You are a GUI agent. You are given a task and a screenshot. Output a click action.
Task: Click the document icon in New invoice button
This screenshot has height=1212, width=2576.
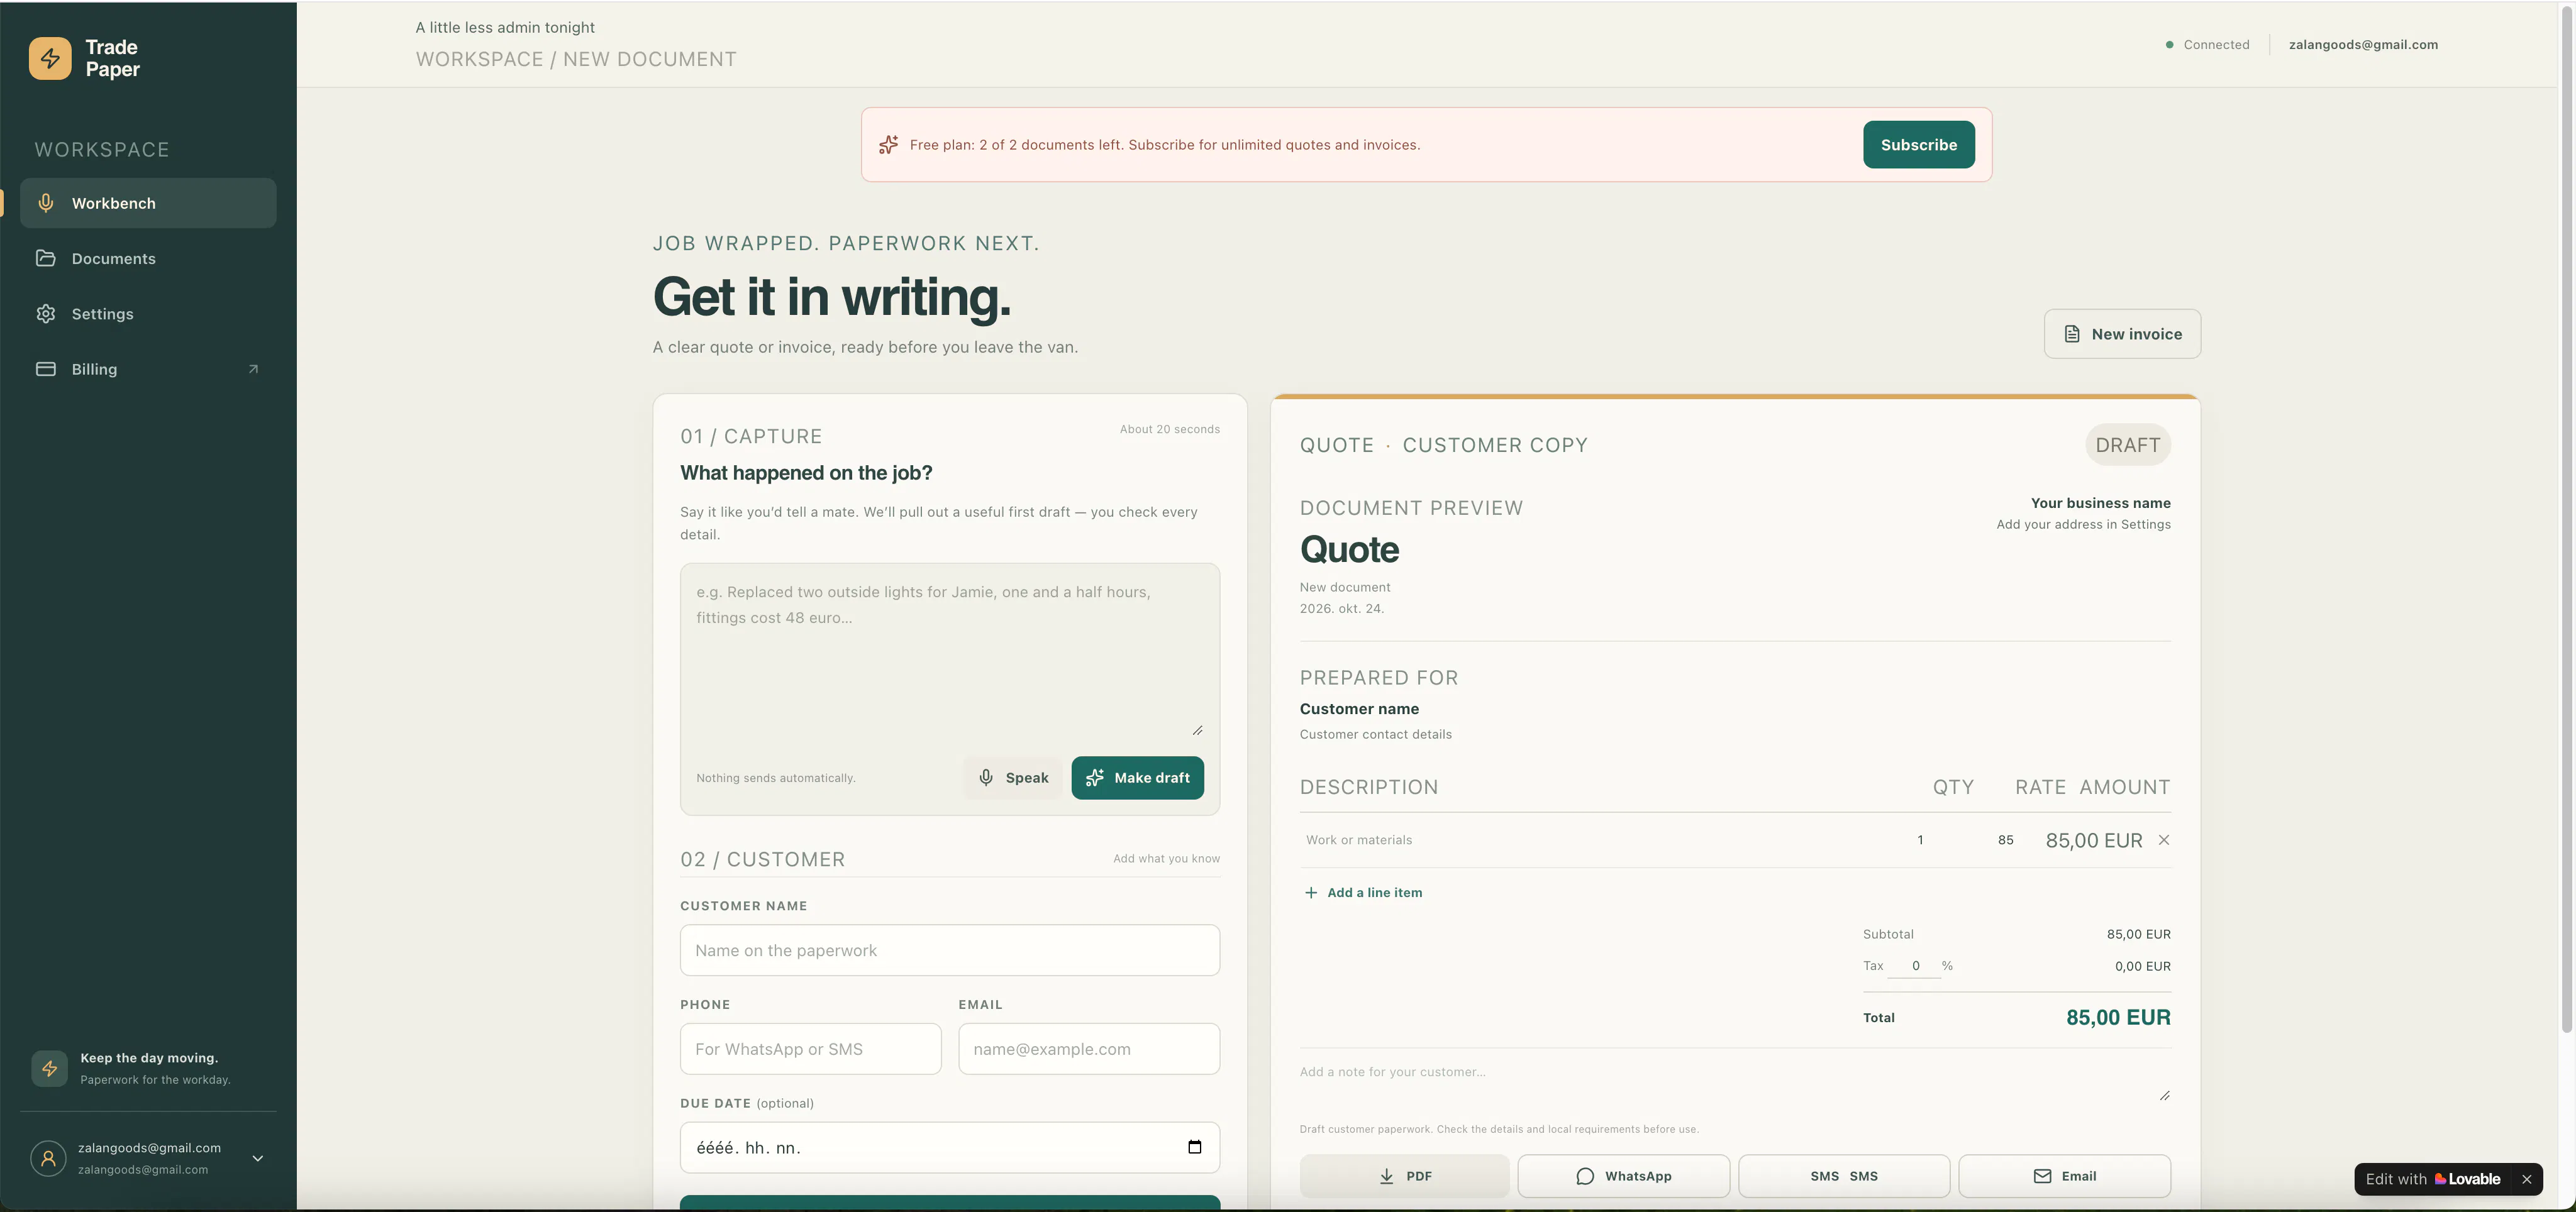2073,334
